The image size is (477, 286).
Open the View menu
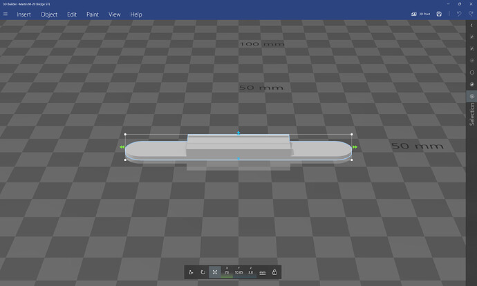pos(114,15)
